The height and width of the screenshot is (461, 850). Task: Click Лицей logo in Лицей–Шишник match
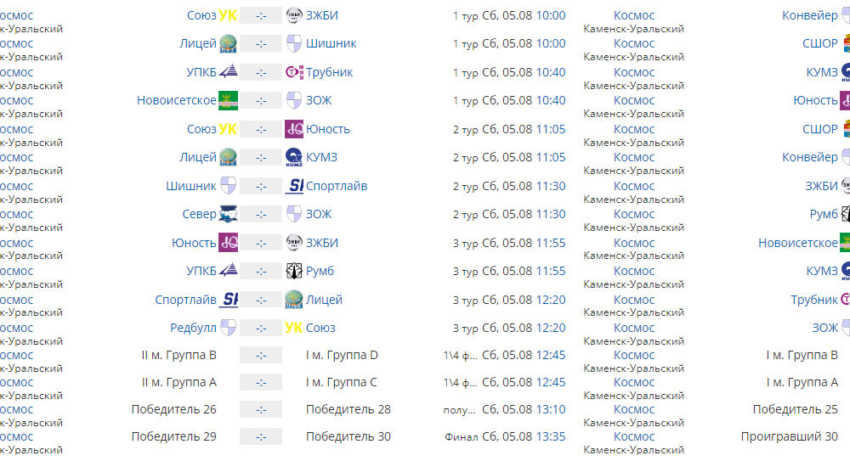point(228,44)
